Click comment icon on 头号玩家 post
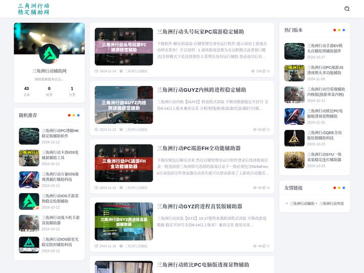Image resolution: width=364 pixels, height=273 pixels. click(x=264, y=71)
